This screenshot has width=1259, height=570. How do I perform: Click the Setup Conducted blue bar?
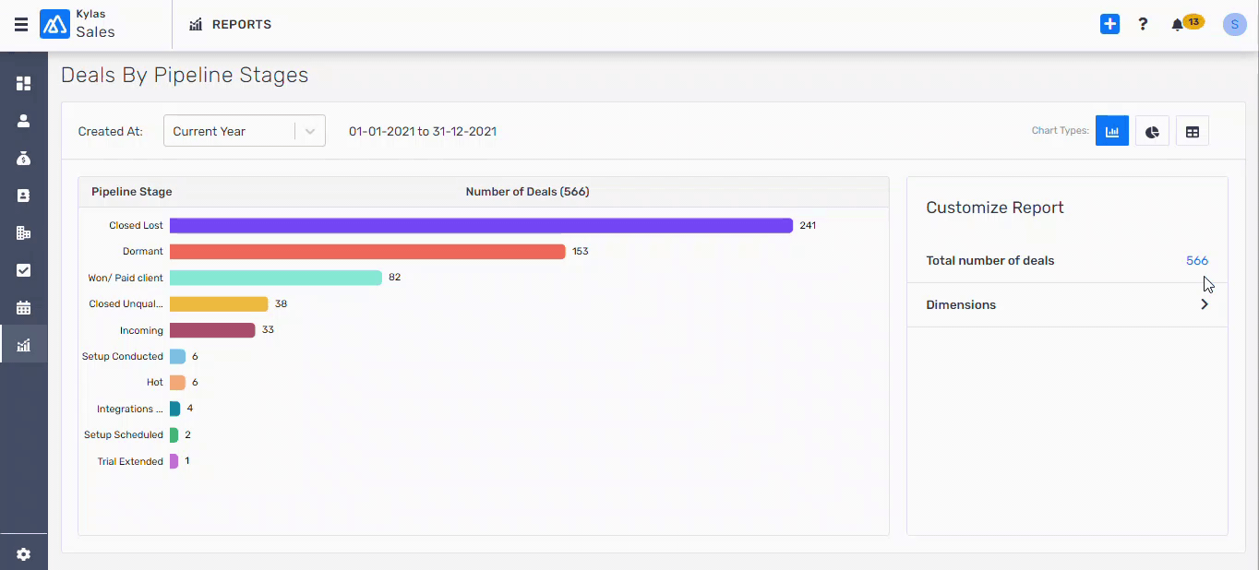click(177, 356)
